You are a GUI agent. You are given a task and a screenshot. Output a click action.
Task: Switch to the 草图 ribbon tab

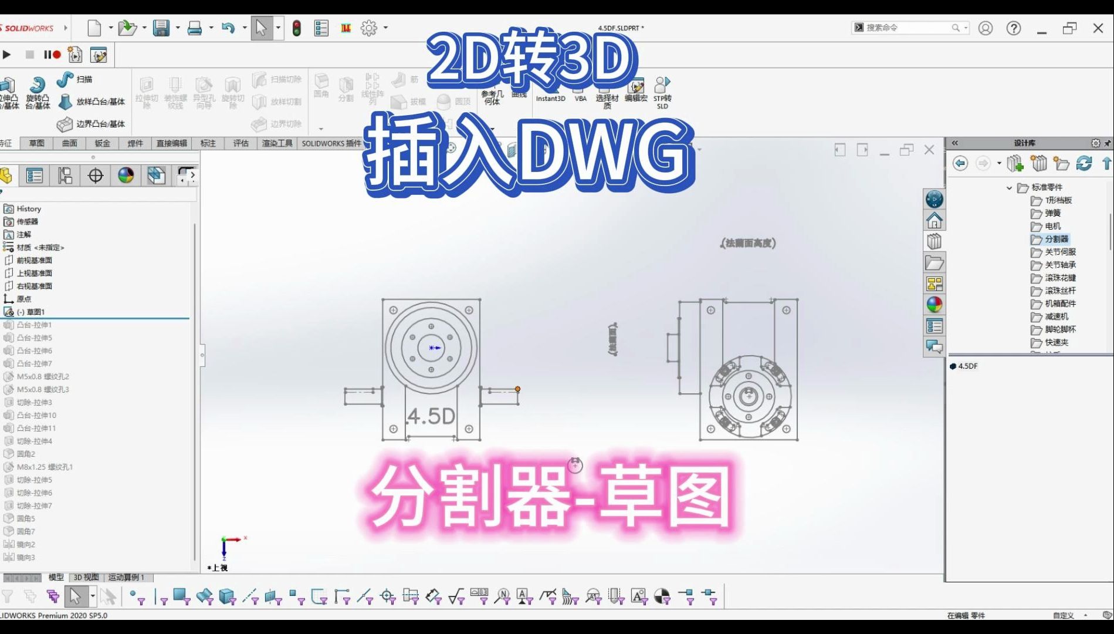36,143
